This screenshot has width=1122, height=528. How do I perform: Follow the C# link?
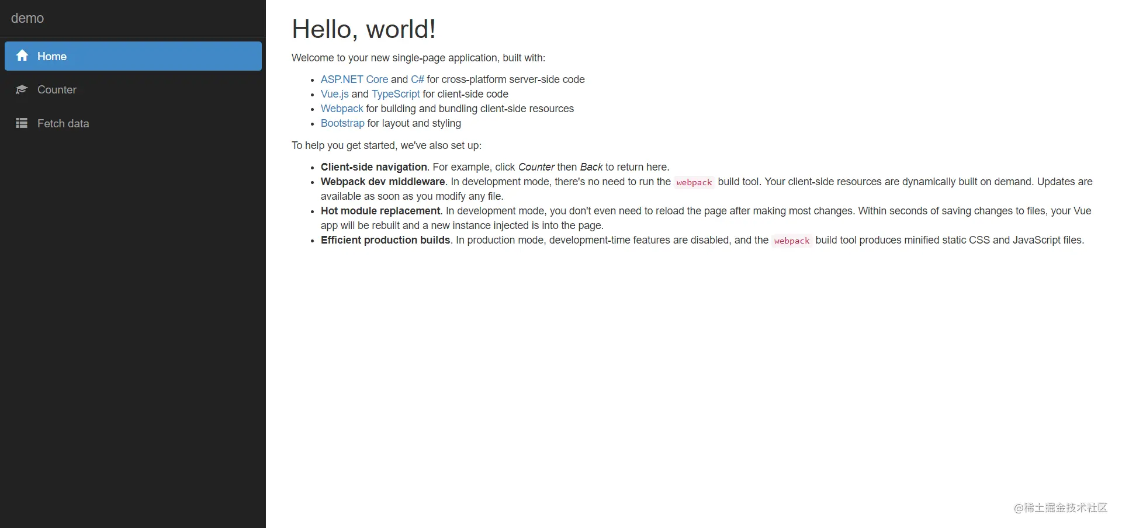tap(417, 79)
